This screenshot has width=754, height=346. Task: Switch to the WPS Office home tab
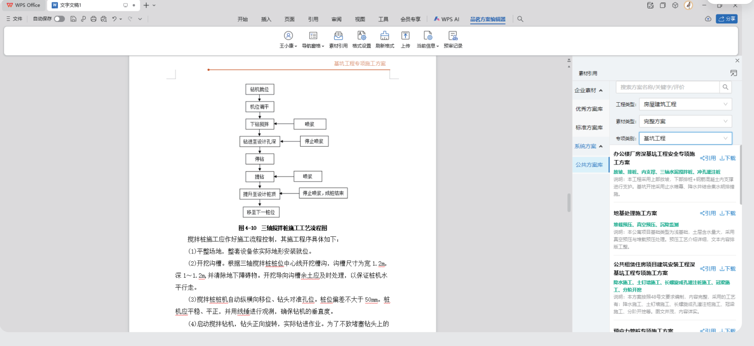(23, 5)
